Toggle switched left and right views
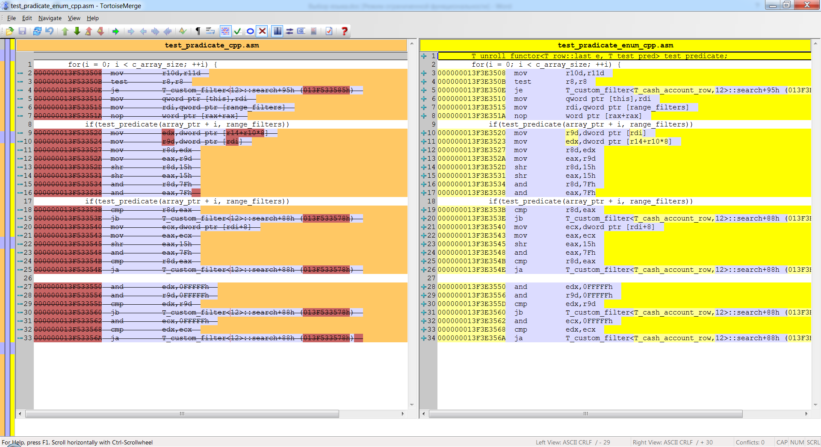 [x=289, y=31]
